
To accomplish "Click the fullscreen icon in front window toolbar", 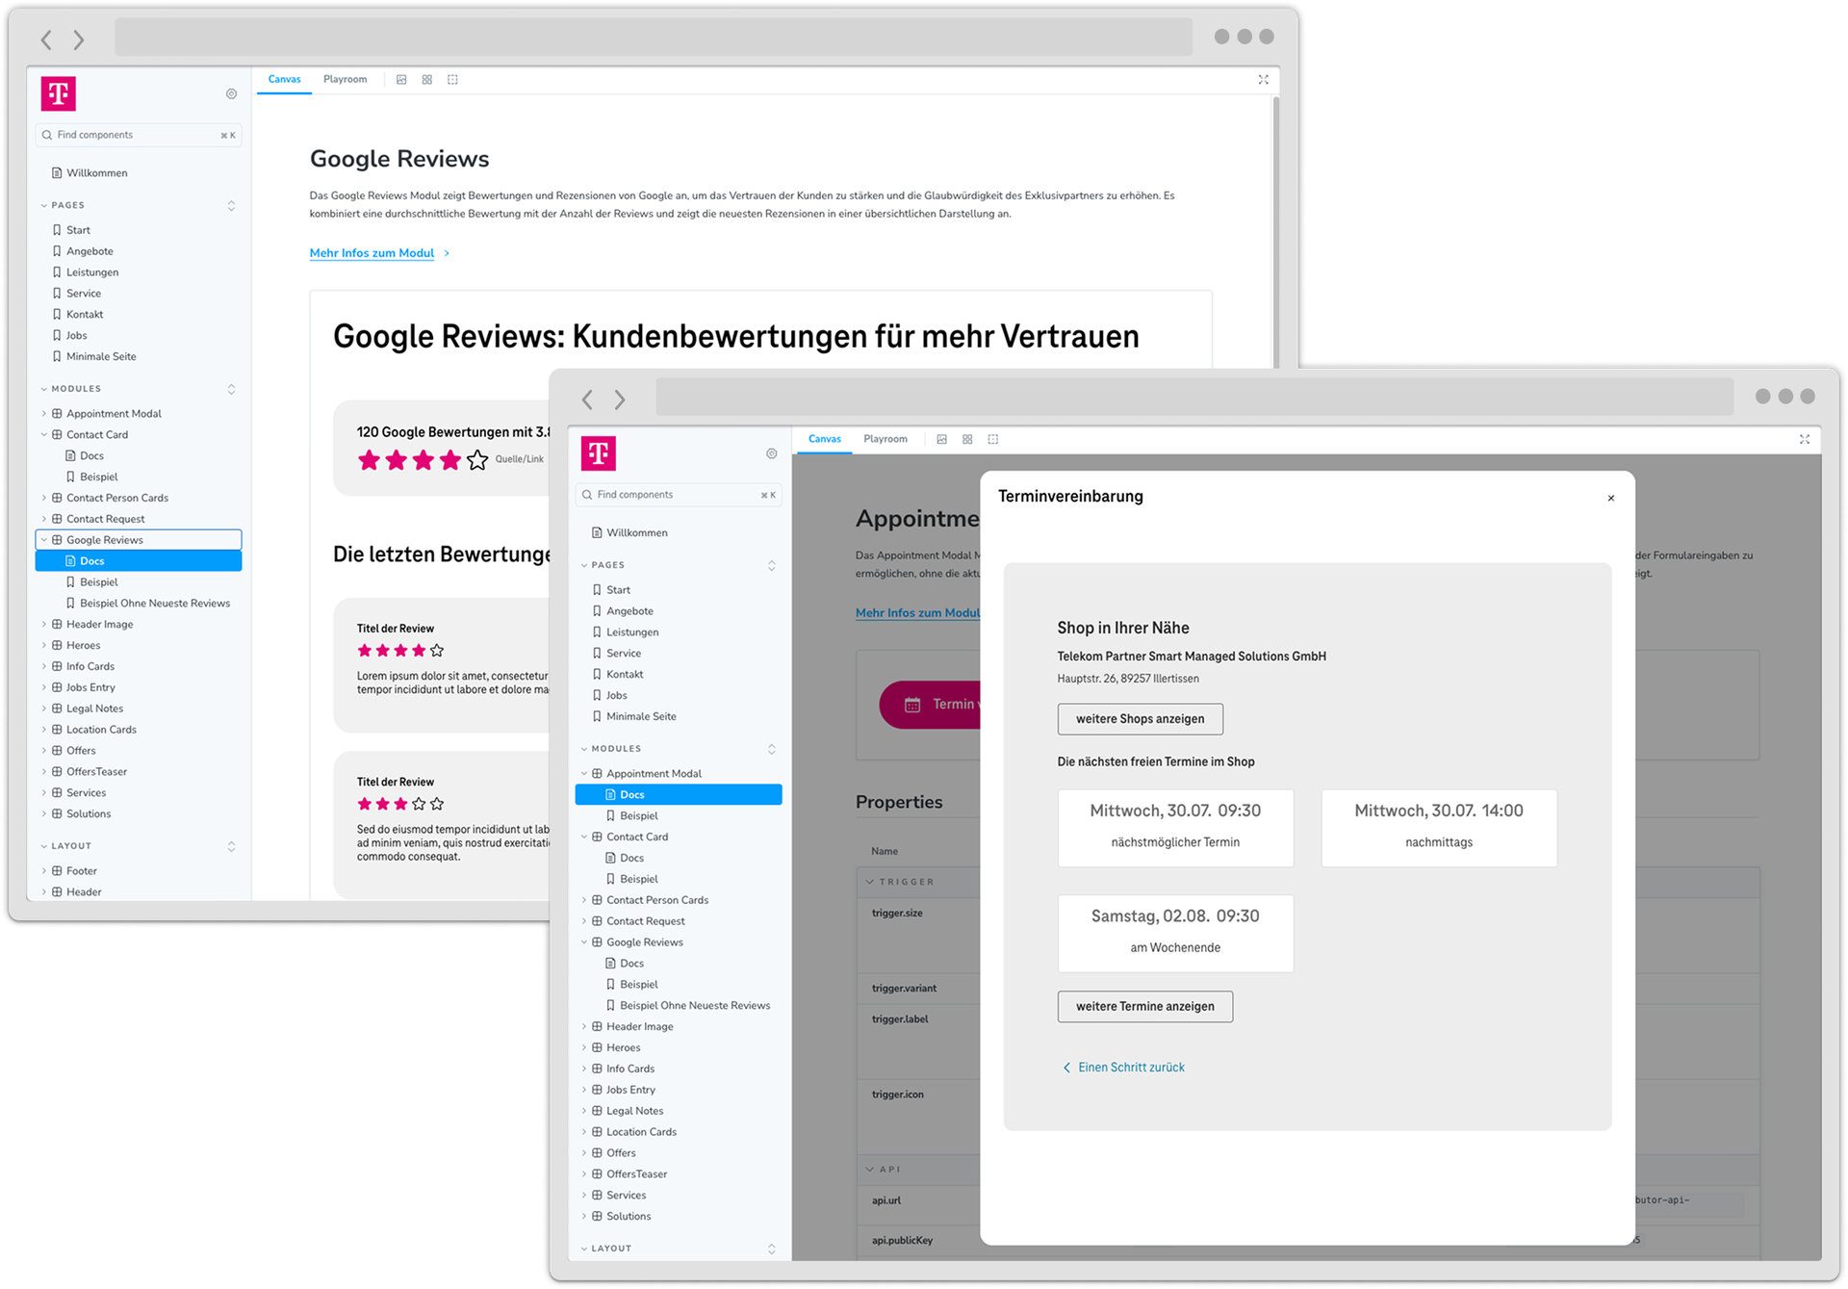I will point(1804,439).
